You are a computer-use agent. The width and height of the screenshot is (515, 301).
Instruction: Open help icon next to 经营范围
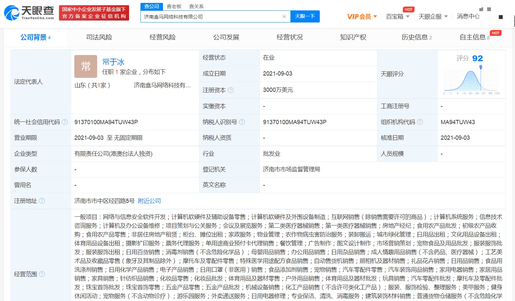42,274
